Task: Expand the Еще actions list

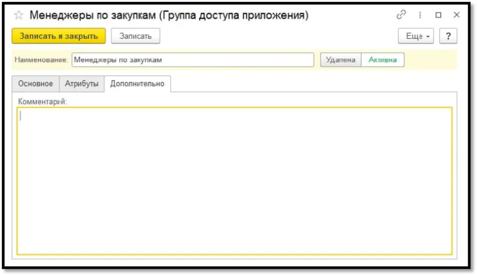Action: click(415, 36)
